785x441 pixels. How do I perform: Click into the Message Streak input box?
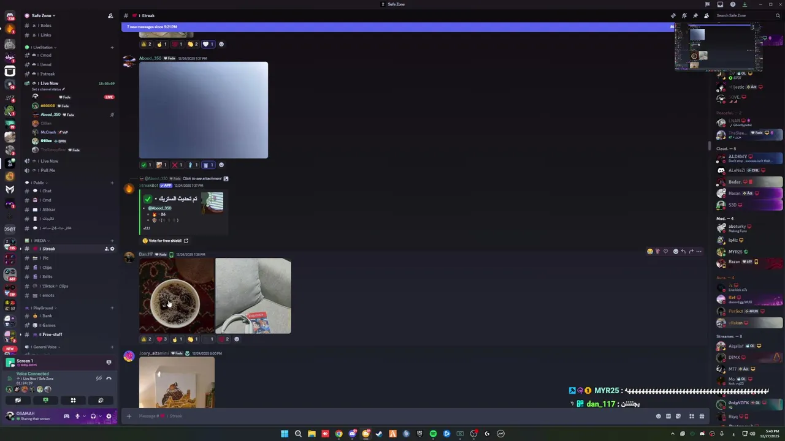click(392, 417)
